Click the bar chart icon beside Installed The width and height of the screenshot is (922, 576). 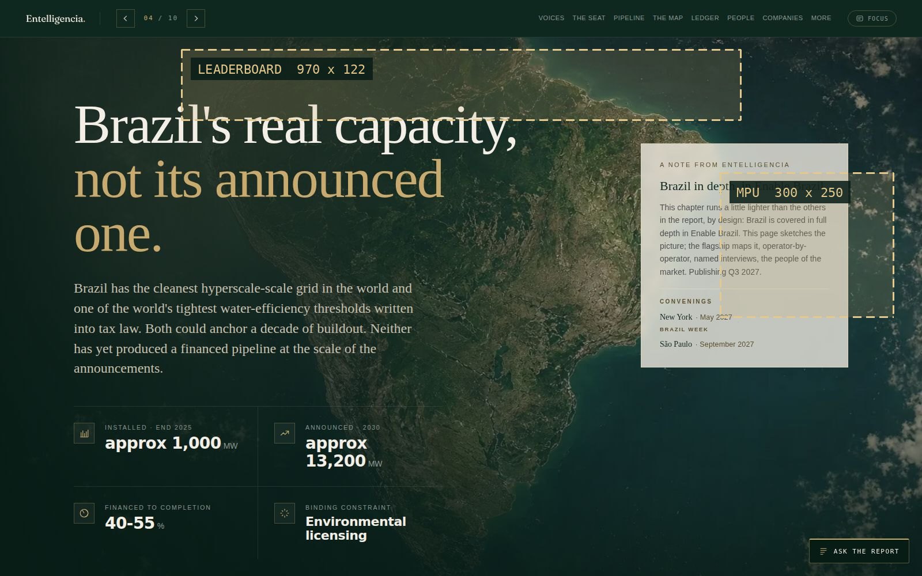pyautogui.click(x=84, y=433)
